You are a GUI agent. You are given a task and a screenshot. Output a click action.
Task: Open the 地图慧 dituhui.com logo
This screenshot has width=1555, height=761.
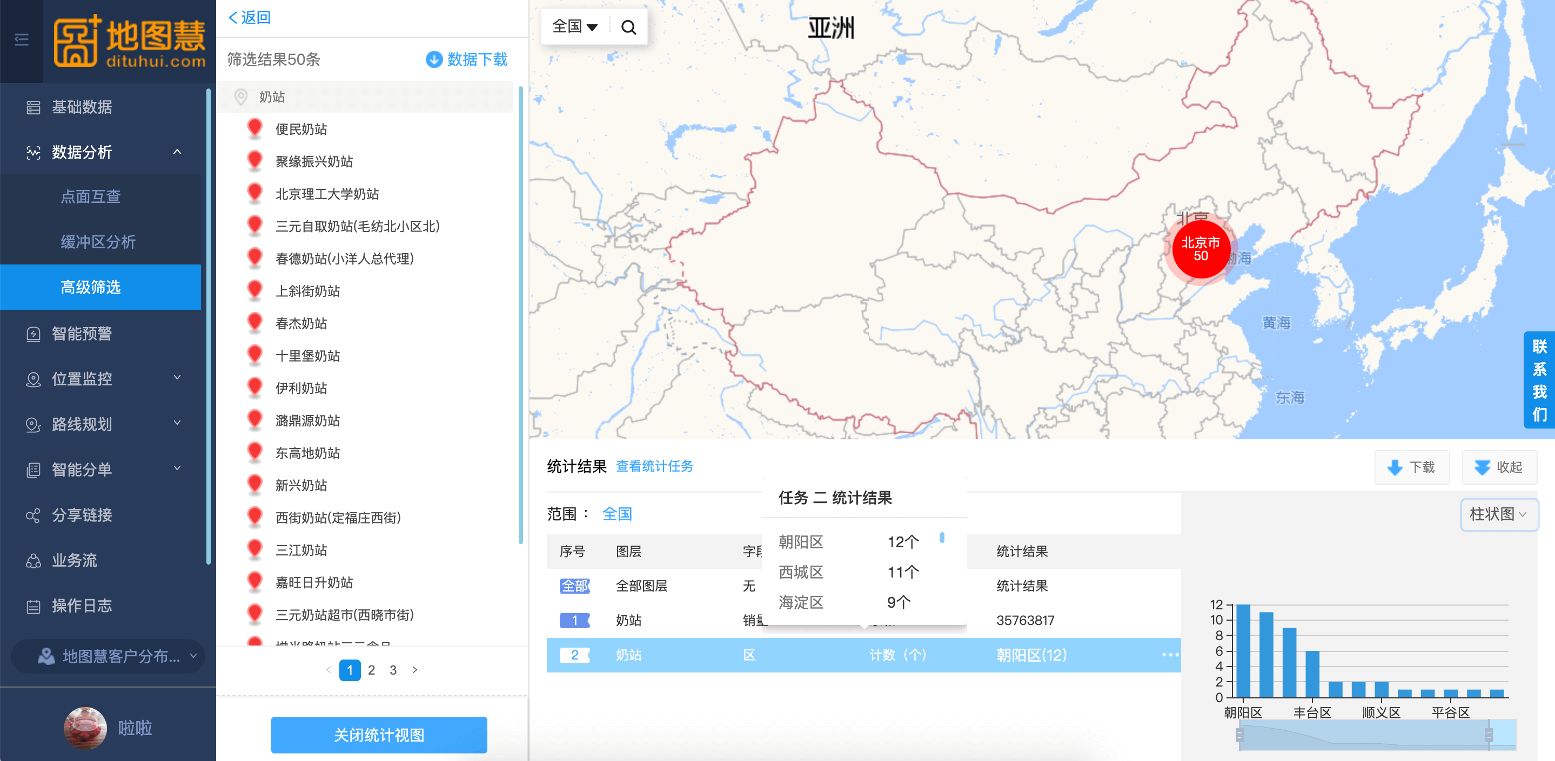(x=129, y=41)
